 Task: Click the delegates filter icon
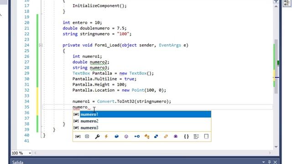[176, 137]
